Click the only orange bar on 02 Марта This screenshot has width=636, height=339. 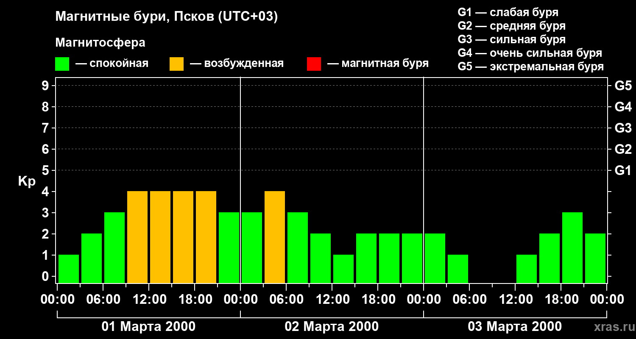[x=275, y=237]
